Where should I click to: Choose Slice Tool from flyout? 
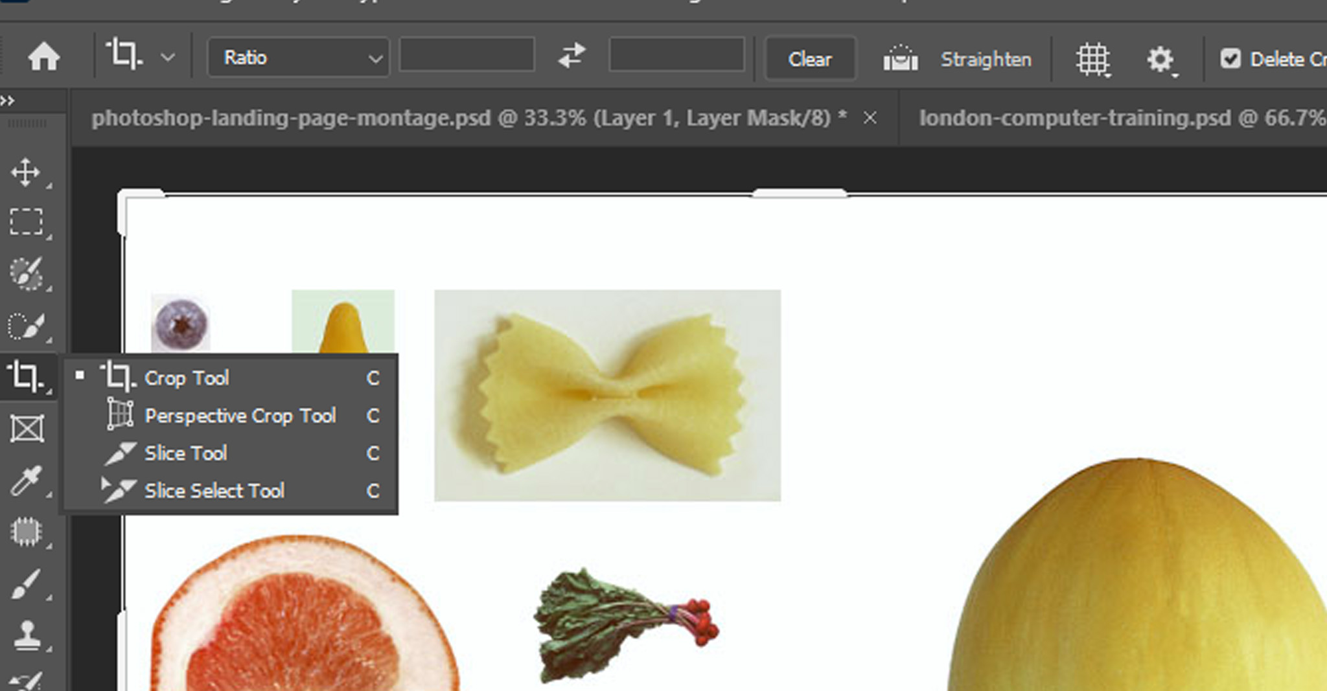pyautogui.click(x=230, y=453)
